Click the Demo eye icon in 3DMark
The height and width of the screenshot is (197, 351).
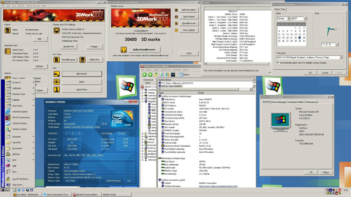[57, 82]
